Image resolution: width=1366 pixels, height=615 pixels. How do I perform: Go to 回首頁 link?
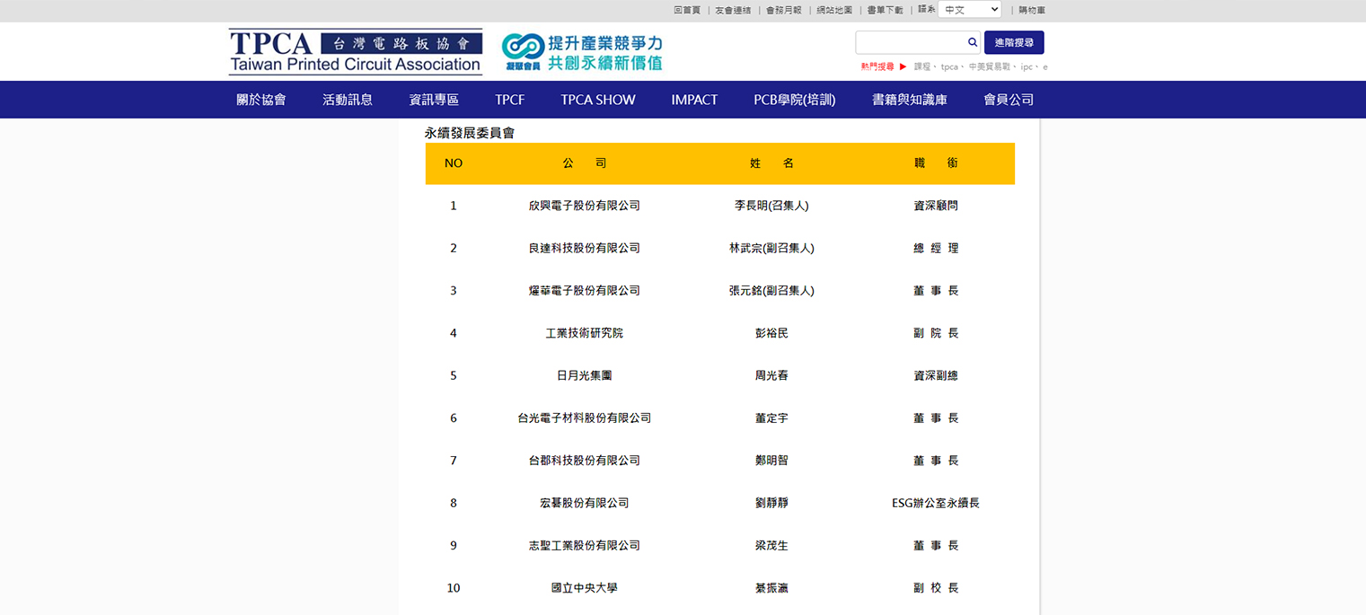click(687, 10)
